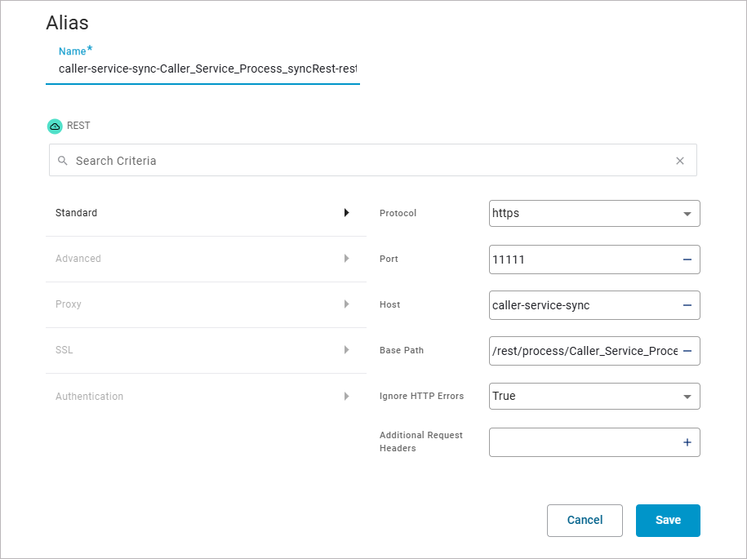Remove the Port value with minus icon
Viewport: 747px width, 559px height.
(687, 260)
